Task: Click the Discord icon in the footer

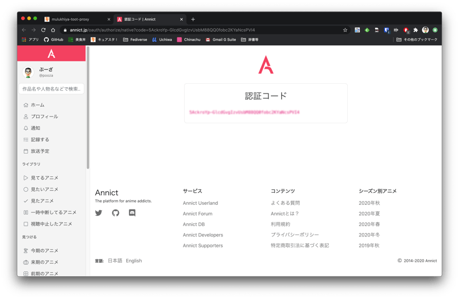Action: point(132,213)
